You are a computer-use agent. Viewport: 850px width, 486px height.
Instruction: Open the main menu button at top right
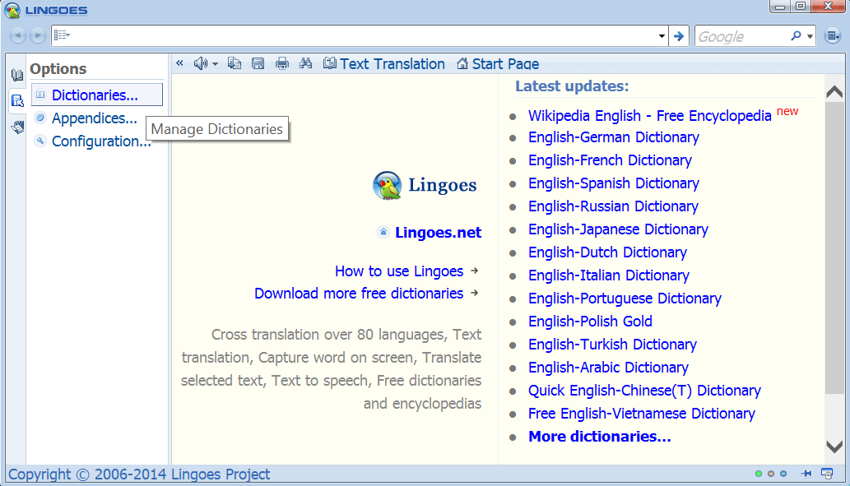[x=833, y=35]
